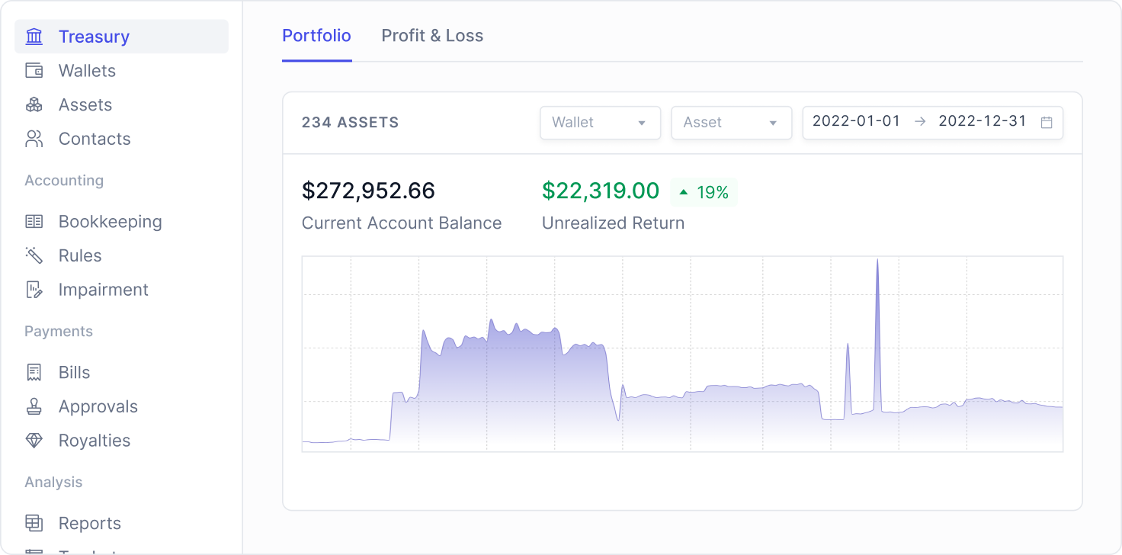Expand the Asset filter dropdown
1122x555 pixels.
point(730,122)
